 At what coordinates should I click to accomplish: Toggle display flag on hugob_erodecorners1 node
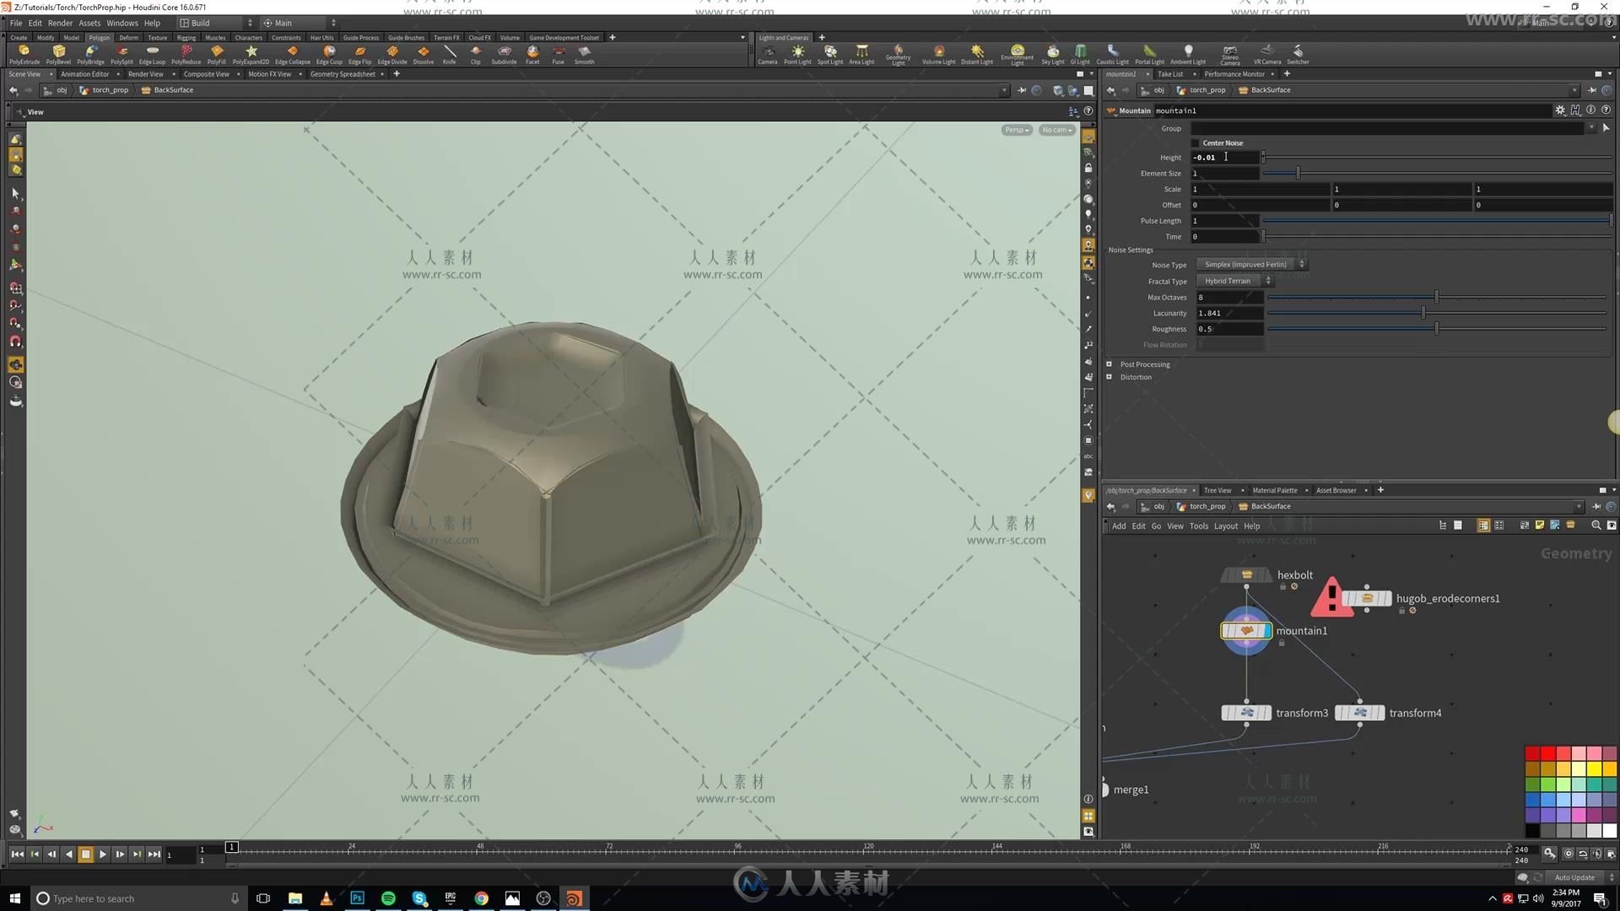(1388, 598)
